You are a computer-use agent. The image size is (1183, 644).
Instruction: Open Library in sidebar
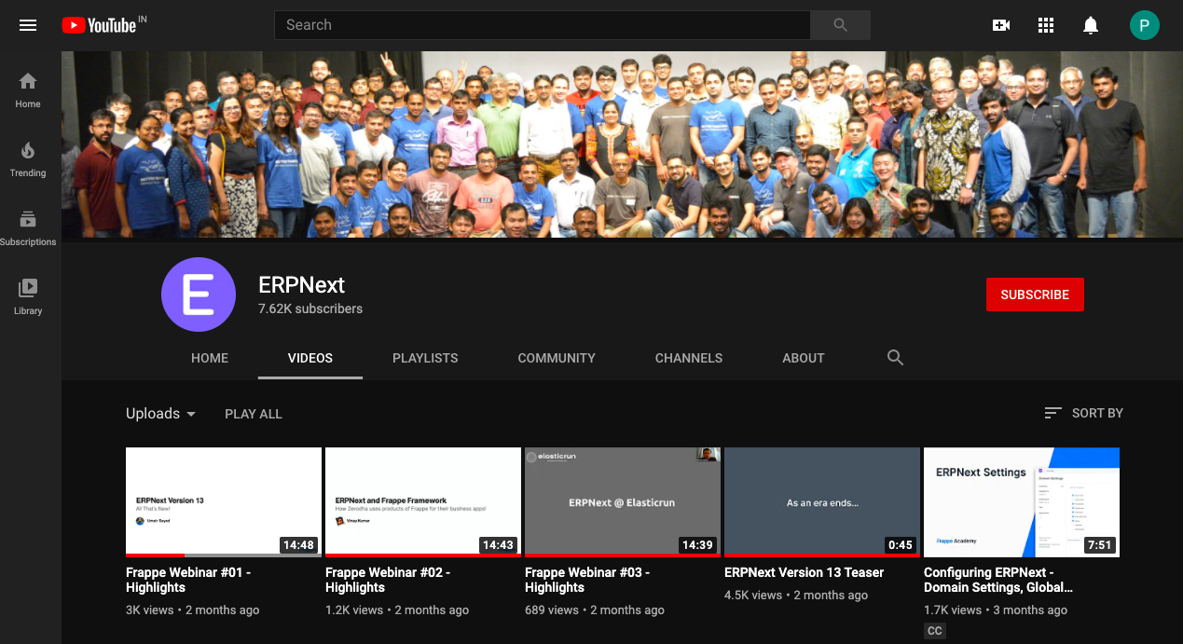click(28, 297)
